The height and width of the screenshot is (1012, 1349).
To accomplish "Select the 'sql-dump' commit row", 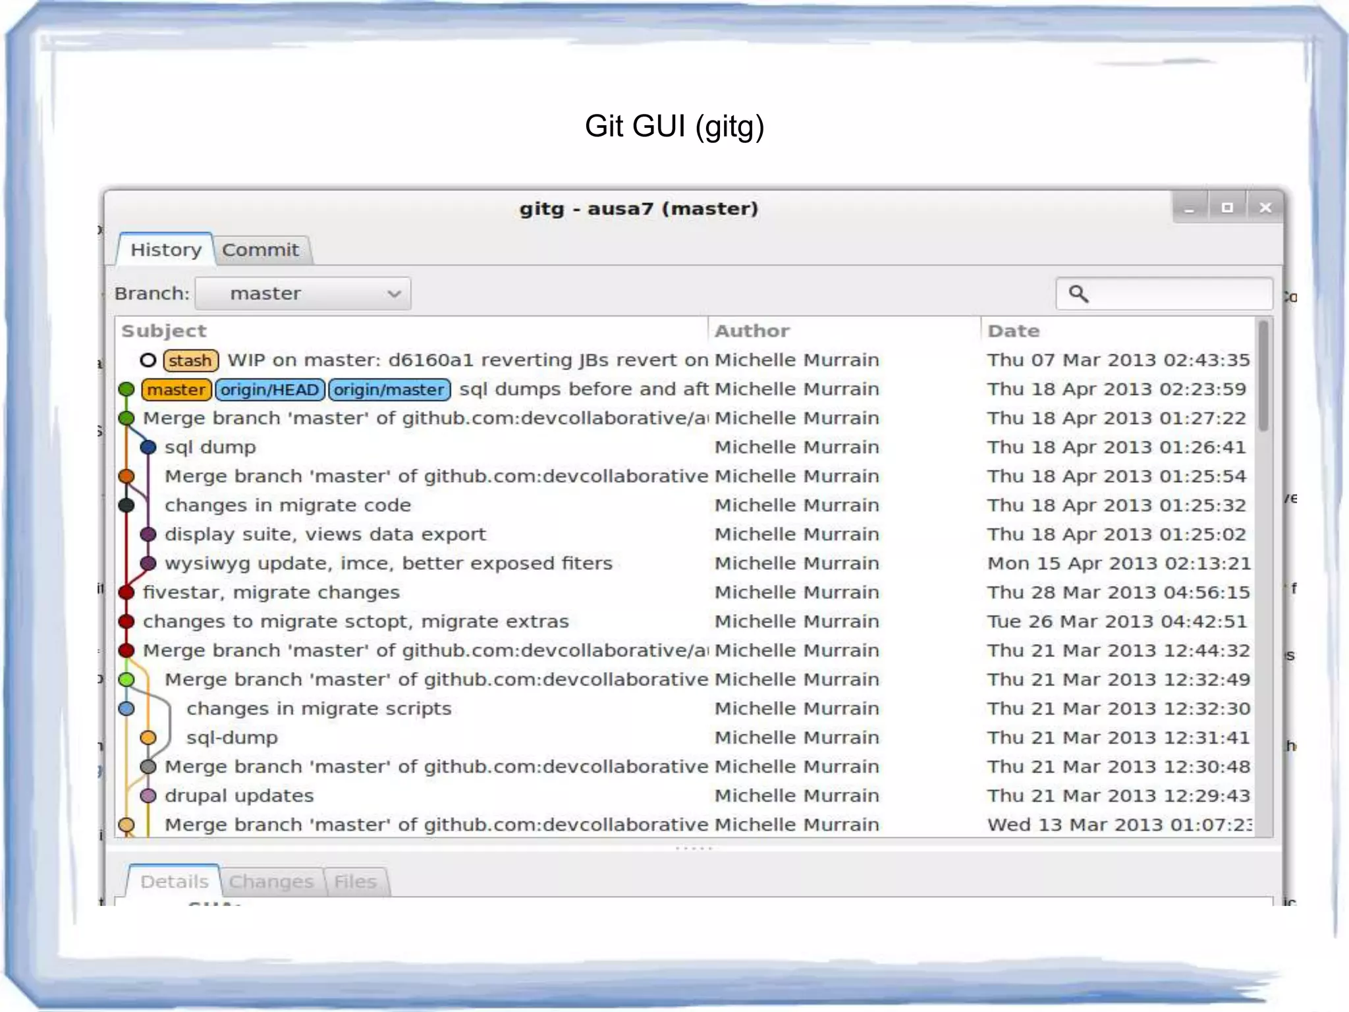I will coord(685,737).
